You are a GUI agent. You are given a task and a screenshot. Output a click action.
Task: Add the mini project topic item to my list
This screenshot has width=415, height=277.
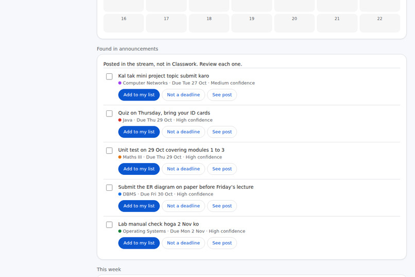[139, 95]
